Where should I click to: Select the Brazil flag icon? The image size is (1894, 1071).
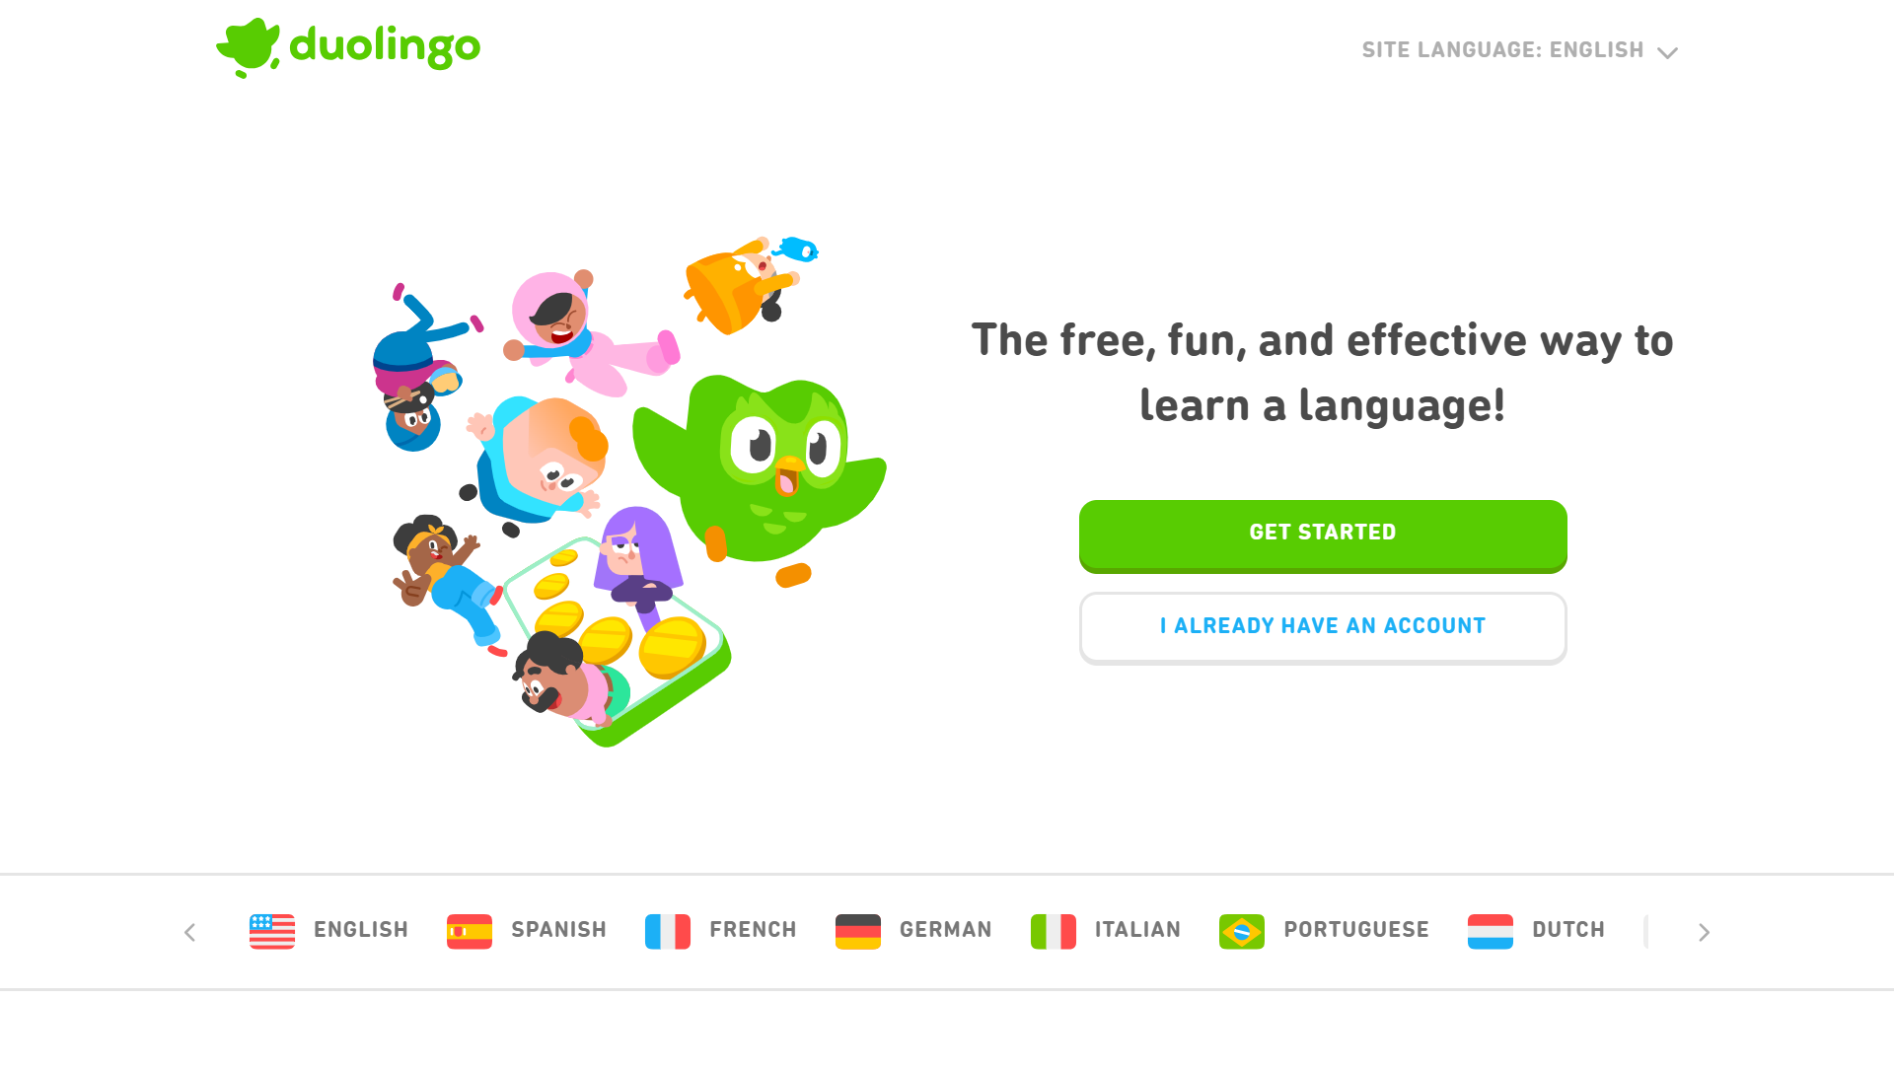pyautogui.click(x=1242, y=931)
